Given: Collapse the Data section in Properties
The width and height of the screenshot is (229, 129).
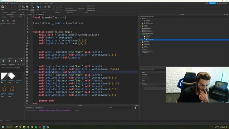Looking at the screenshot, I should [x=141, y=72].
